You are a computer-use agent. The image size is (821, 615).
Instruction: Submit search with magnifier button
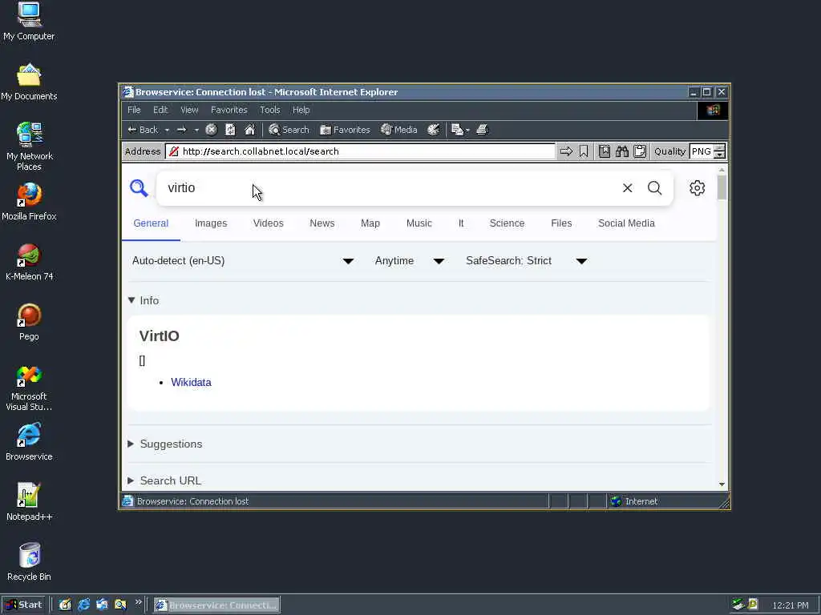(x=654, y=187)
